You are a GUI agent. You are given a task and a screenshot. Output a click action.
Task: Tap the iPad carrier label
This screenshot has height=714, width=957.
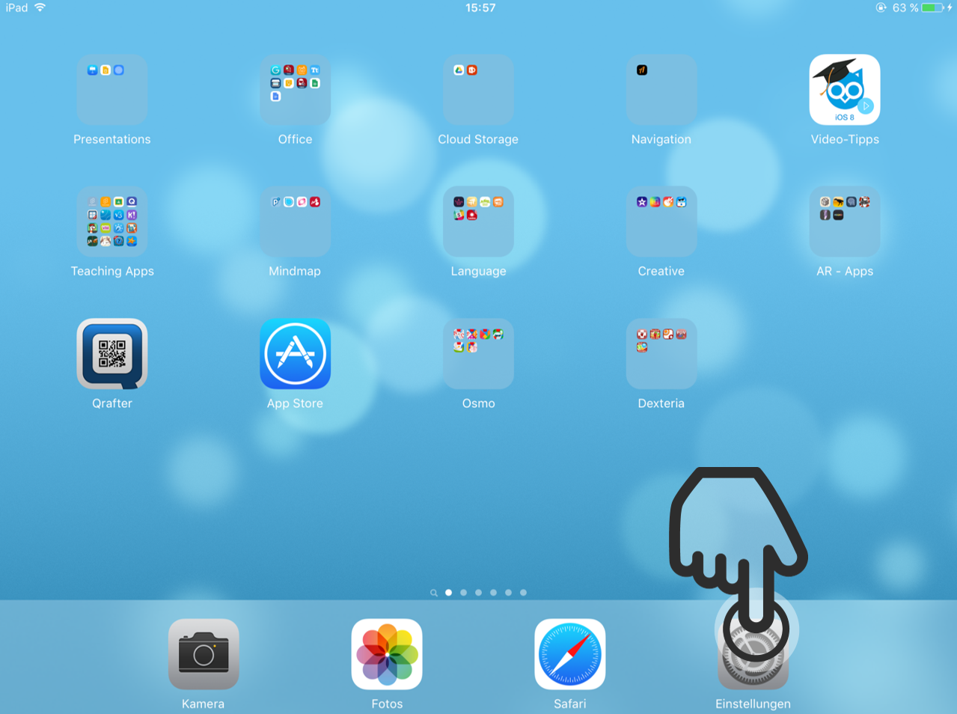(17, 7)
